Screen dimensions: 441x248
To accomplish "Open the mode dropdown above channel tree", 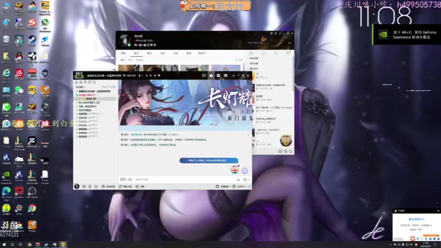I will point(80,87).
